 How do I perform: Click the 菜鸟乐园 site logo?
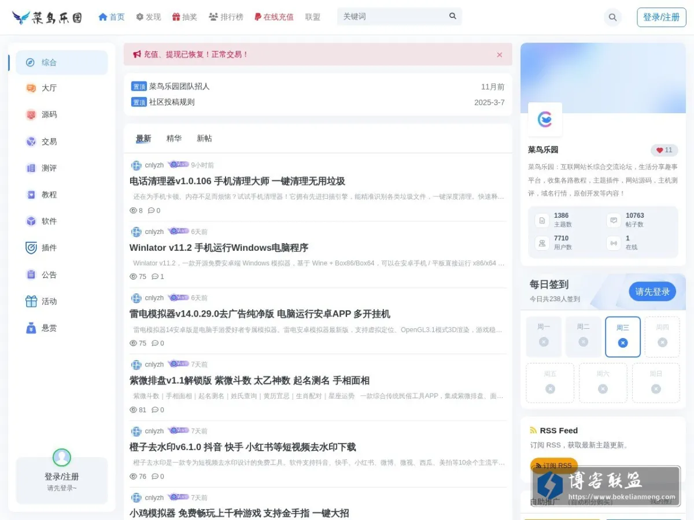pyautogui.click(x=47, y=17)
